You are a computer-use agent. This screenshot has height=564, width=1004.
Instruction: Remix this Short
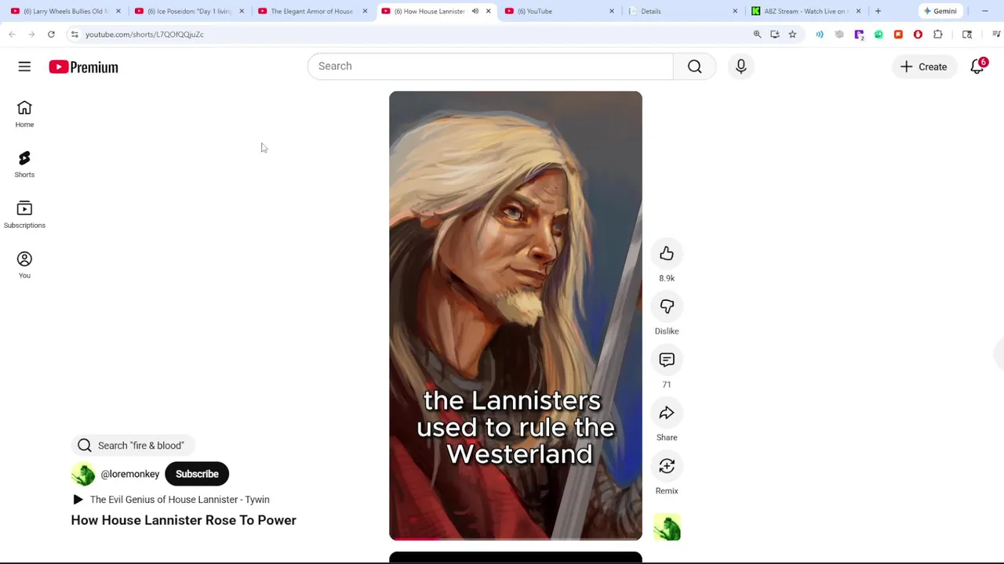click(x=667, y=466)
